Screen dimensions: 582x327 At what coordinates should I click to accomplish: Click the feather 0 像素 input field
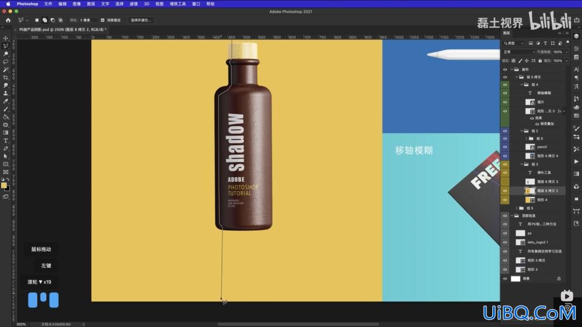[x=88, y=20]
